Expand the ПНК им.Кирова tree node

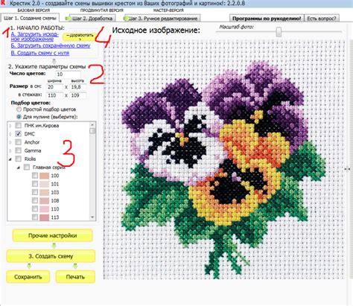click(10, 126)
